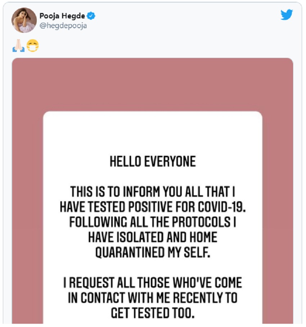Click the "QUARANTINED MY SELF." line
The image size is (306, 327).
(153, 253)
